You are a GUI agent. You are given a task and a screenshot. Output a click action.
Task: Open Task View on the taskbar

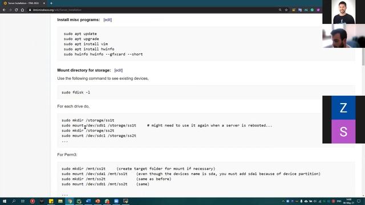coord(23,201)
